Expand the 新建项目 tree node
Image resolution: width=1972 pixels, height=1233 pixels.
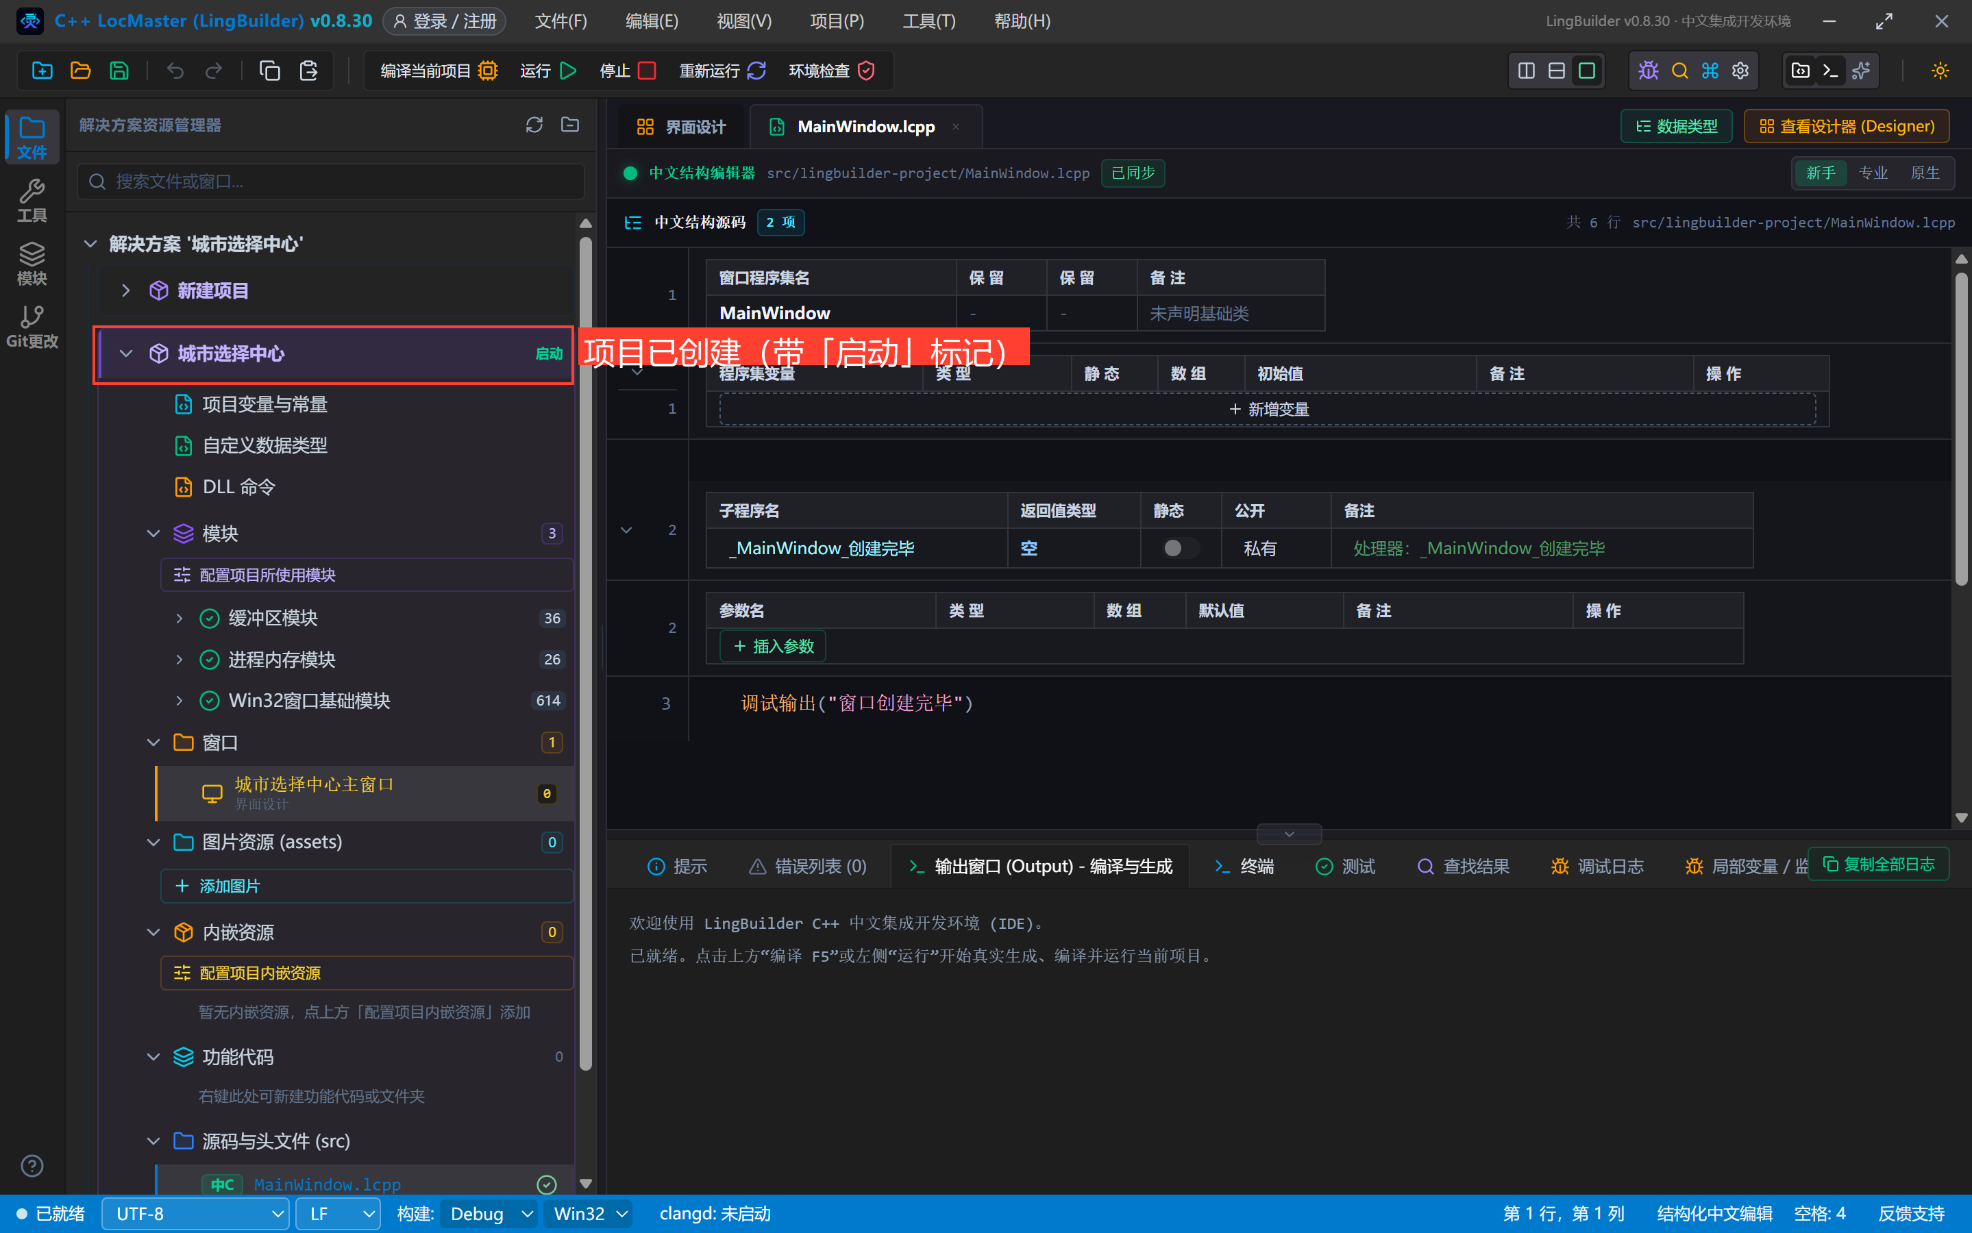125,290
